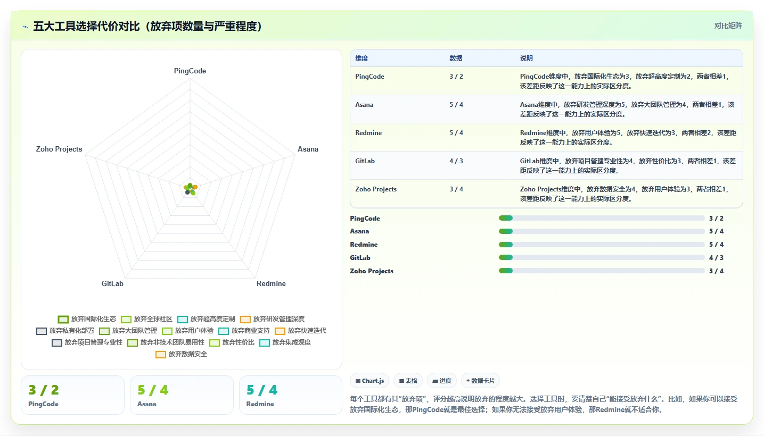
Task: Toggle the 放弃商业支持 legend item
Action: click(x=244, y=331)
